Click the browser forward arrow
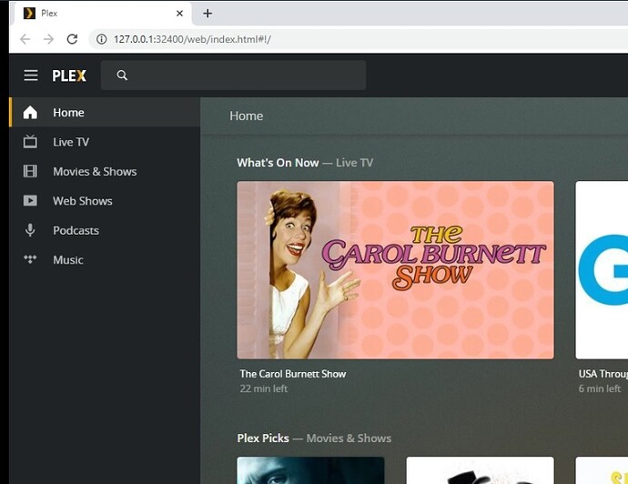Screen dimensions: 628x484 pyautogui.click(x=48, y=39)
